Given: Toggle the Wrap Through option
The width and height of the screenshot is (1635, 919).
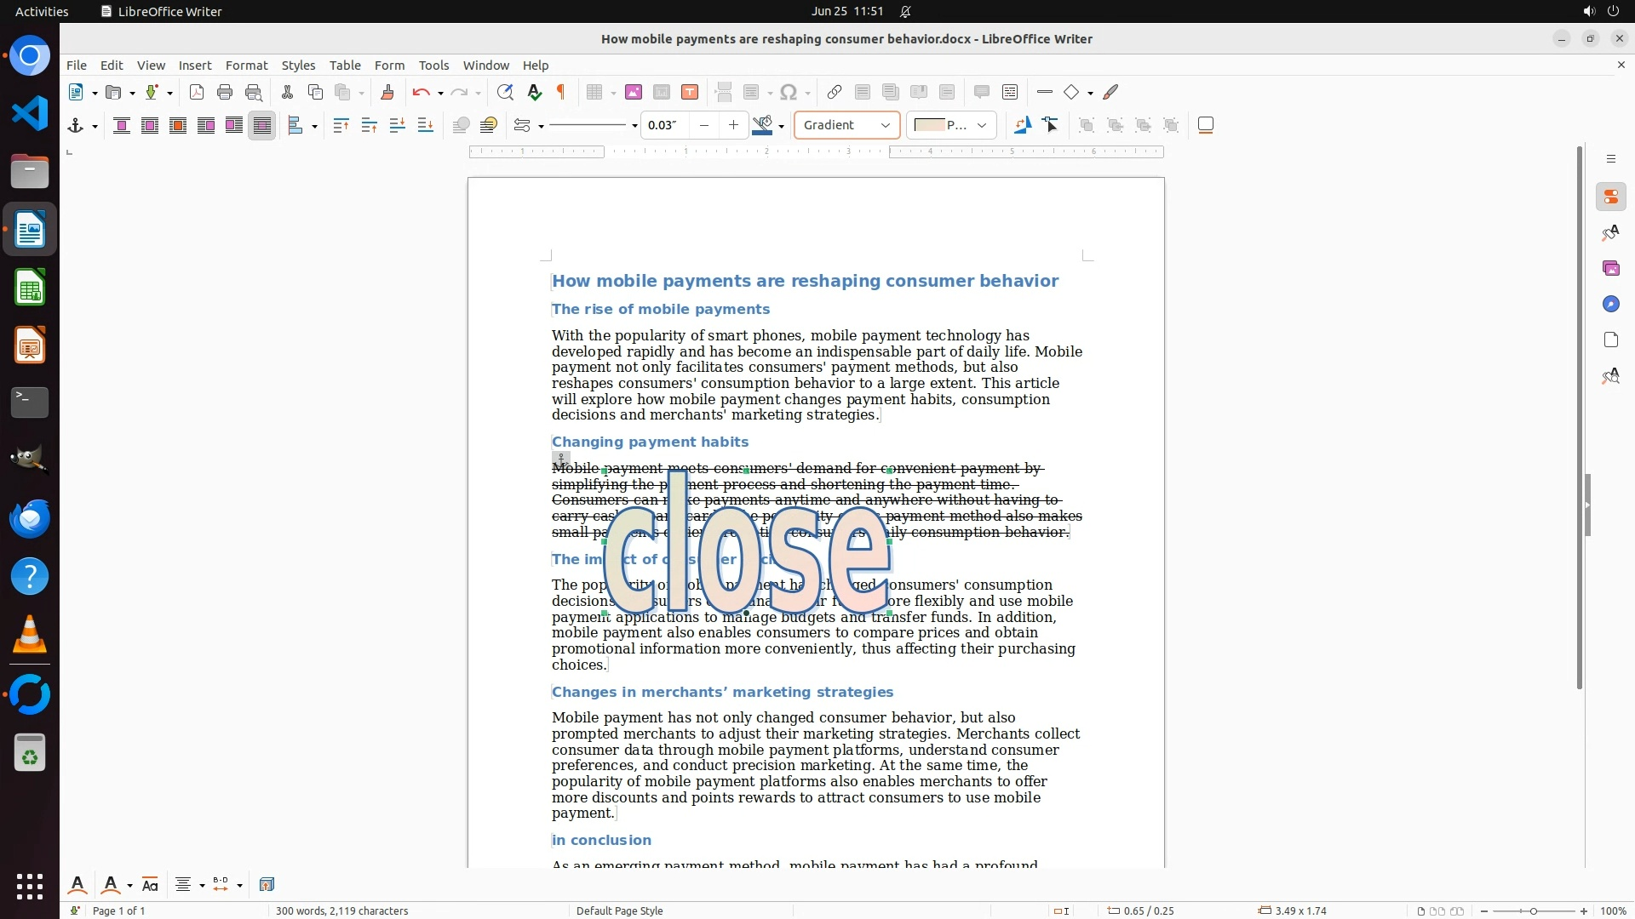Looking at the screenshot, I should tap(262, 125).
